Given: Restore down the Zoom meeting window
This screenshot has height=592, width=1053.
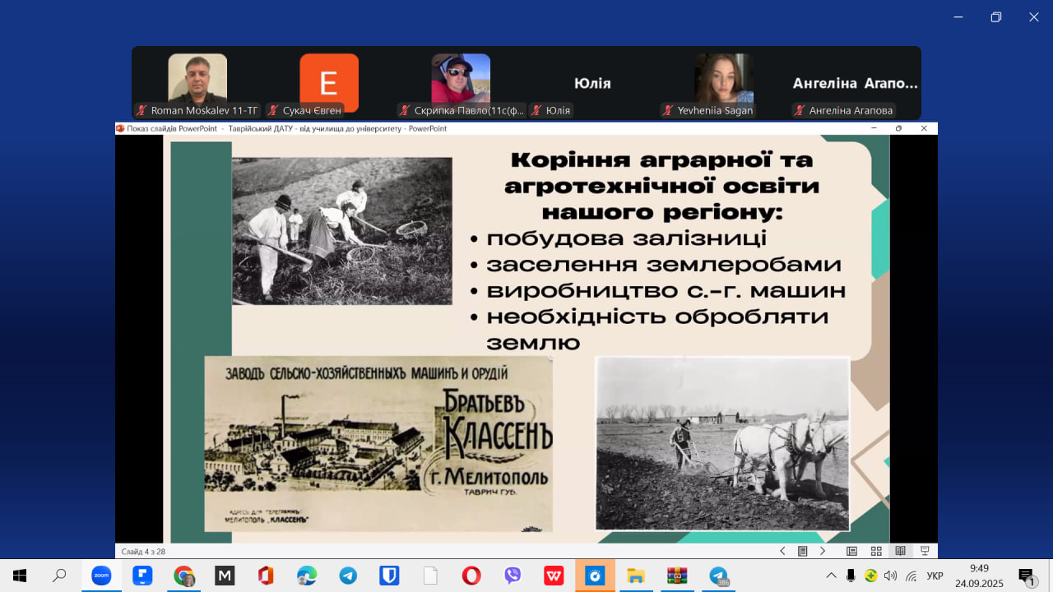Looking at the screenshot, I should pyautogui.click(x=996, y=17).
